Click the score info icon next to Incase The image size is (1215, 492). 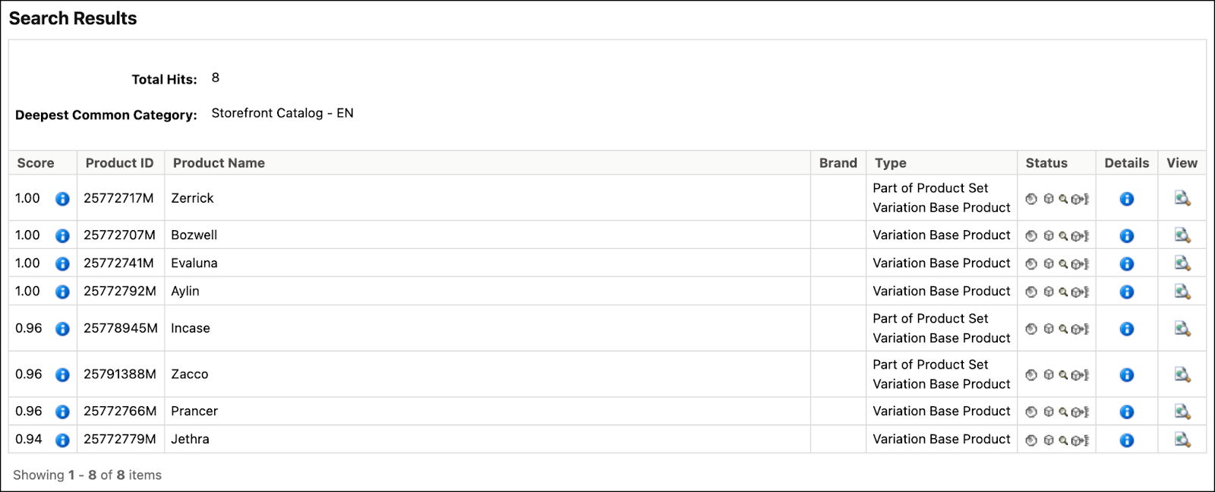tap(62, 328)
